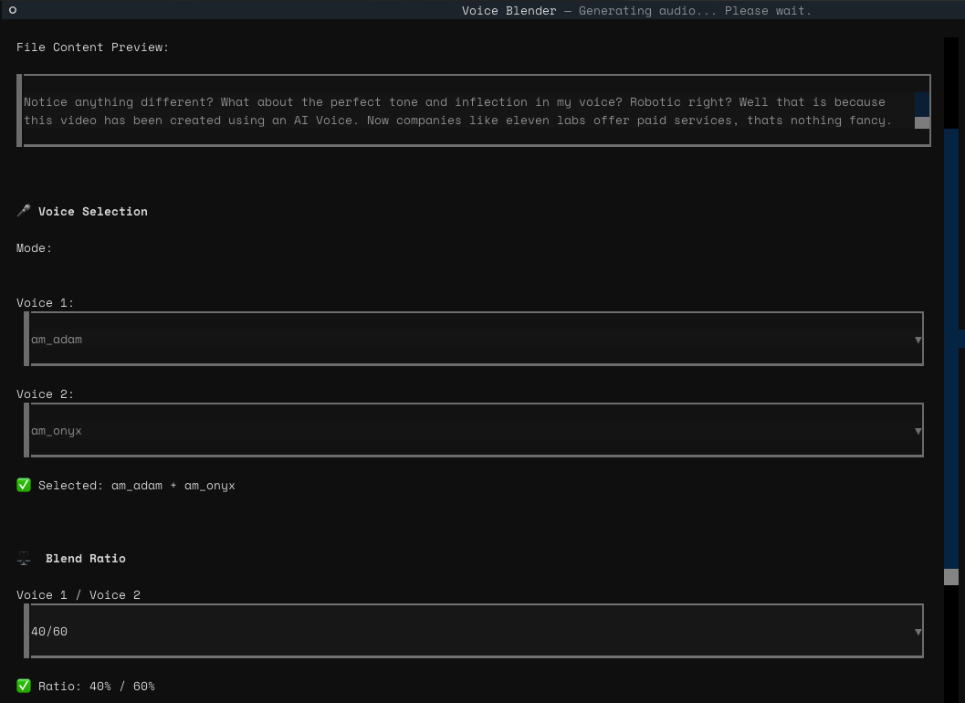This screenshot has height=703, width=965.
Task: Click the microphone Voice Selection icon
Action: (24, 210)
